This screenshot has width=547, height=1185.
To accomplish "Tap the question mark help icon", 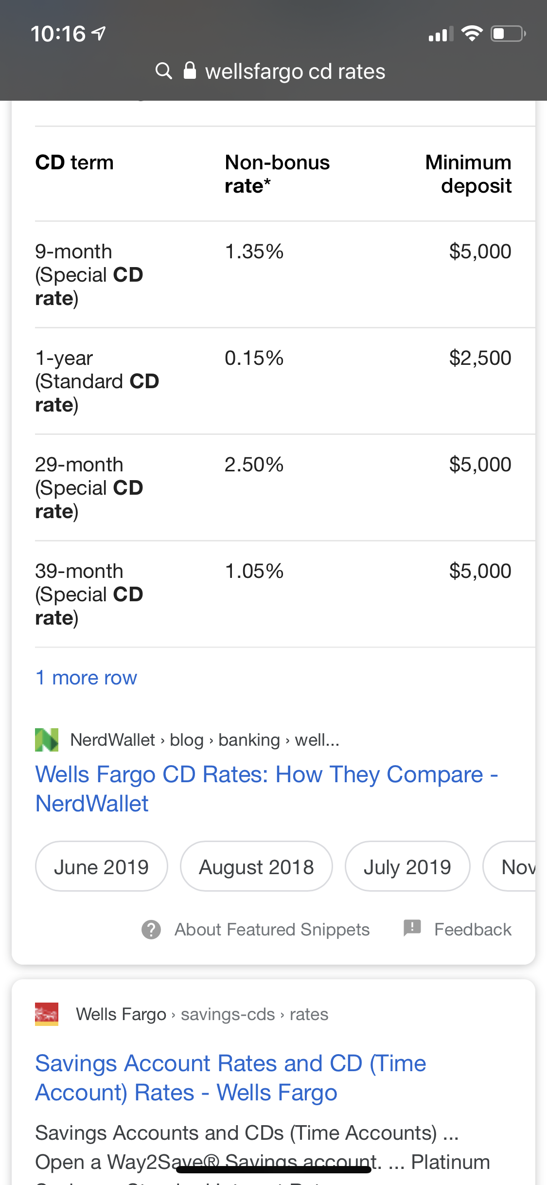I will coord(151,930).
